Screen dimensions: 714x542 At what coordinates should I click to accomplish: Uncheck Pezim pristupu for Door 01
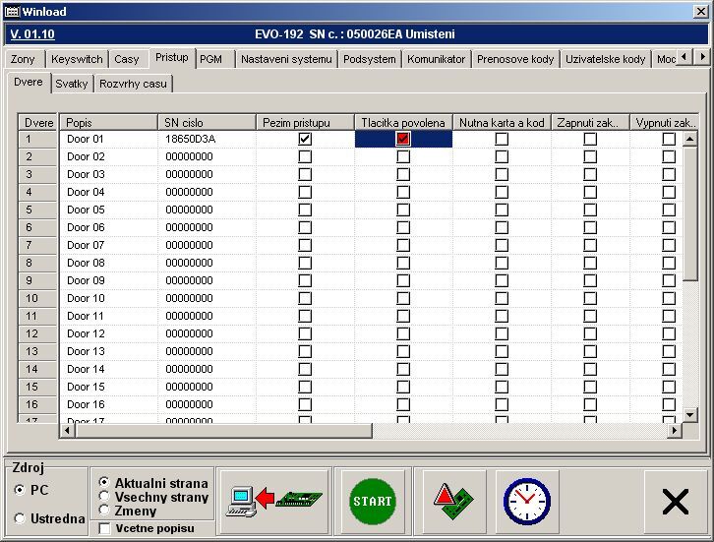point(305,139)
